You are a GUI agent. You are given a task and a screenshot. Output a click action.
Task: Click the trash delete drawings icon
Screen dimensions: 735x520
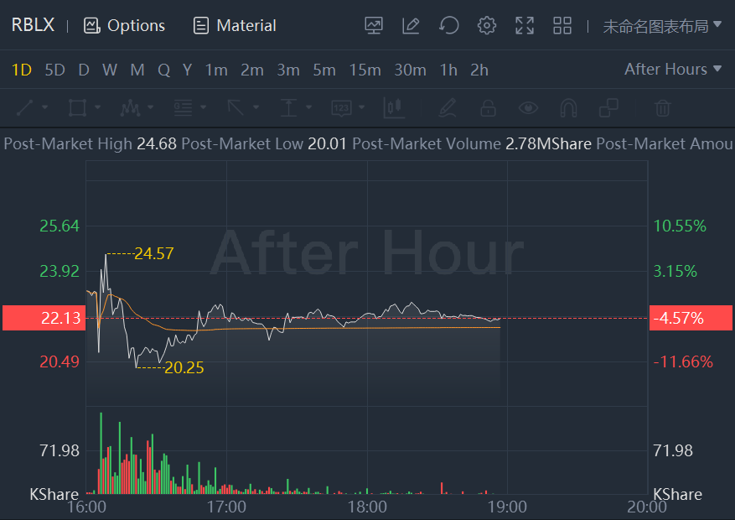662,107
